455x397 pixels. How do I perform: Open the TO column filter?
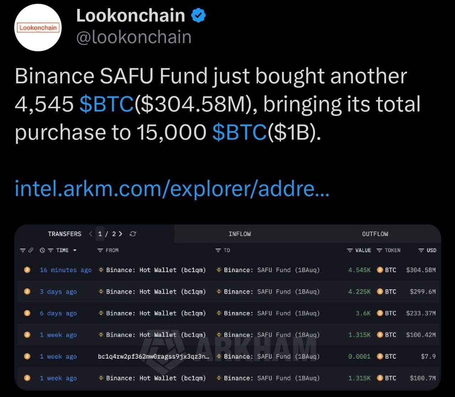click(x=218, y=250)
